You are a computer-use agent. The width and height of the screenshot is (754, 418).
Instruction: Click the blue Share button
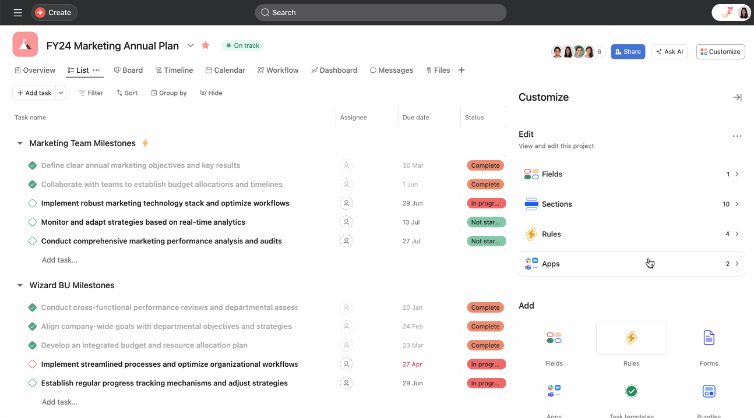pyautogui.click(x=628, y=52)
